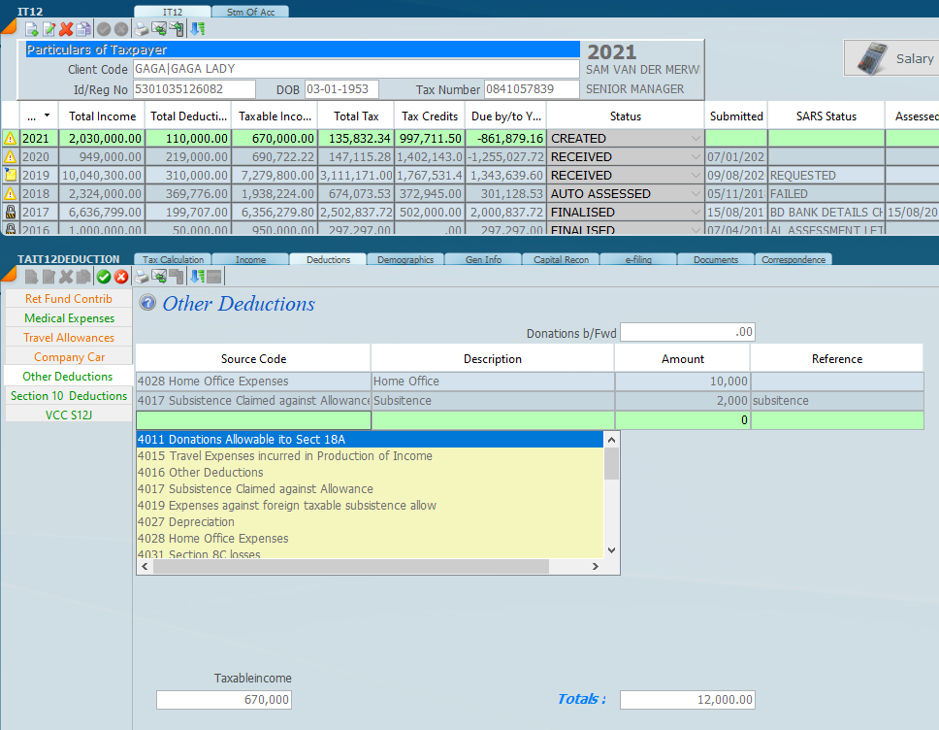
Task: Click the Donations b/Fwd input field
Action: [x=687, y=332]
